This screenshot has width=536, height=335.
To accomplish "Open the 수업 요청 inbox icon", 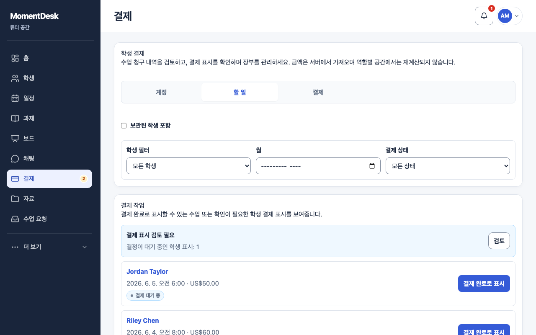I will coord(15,219).
